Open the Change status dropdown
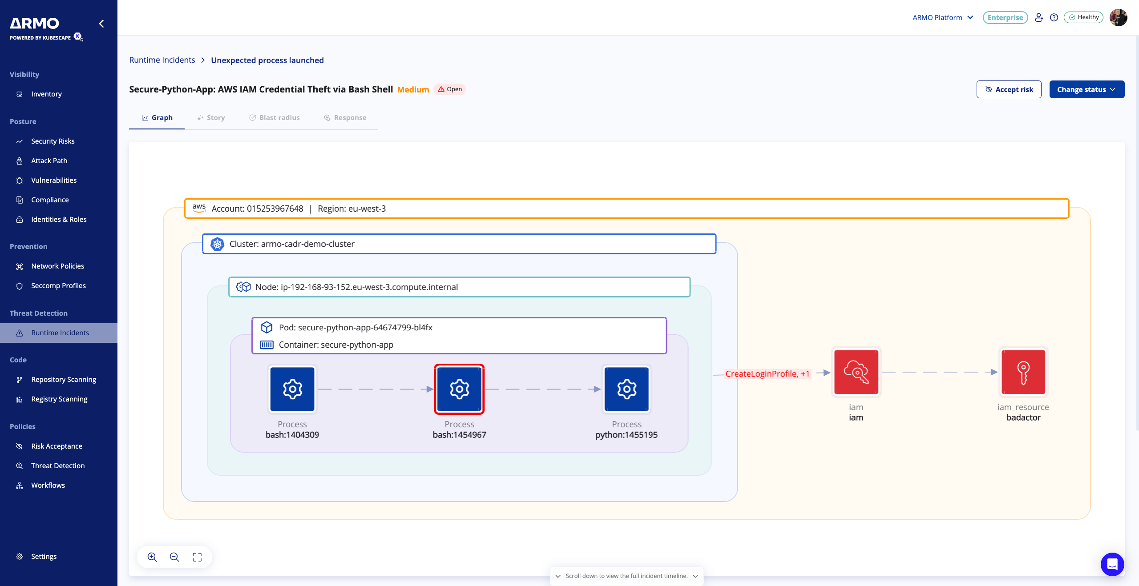1139x586 pixels. [x=1086, y=89]
